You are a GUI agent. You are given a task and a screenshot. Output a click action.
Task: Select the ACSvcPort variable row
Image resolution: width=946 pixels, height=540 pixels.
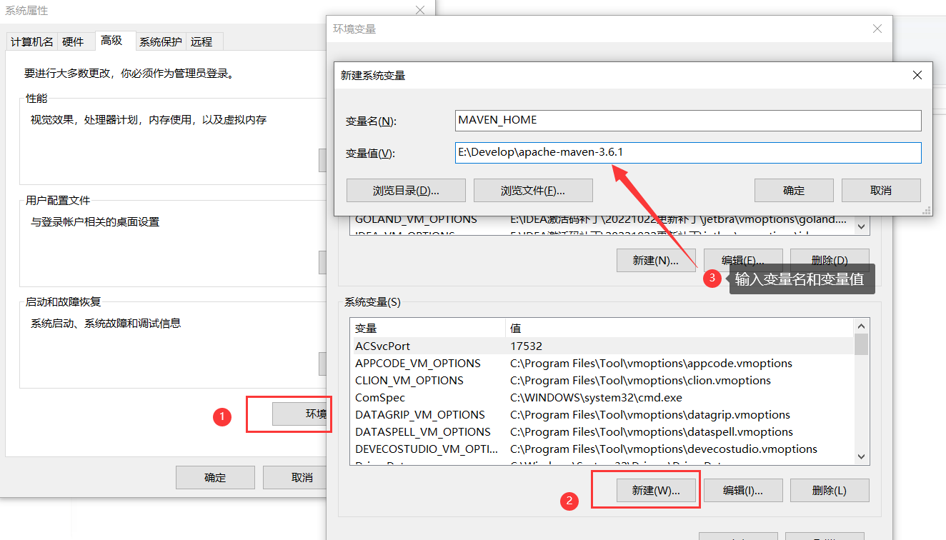[603, 346]
